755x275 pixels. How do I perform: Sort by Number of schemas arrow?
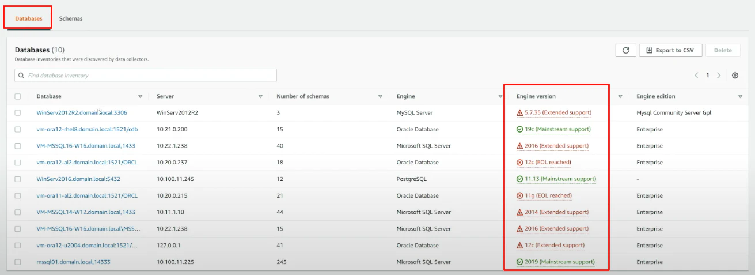point(380,96)
